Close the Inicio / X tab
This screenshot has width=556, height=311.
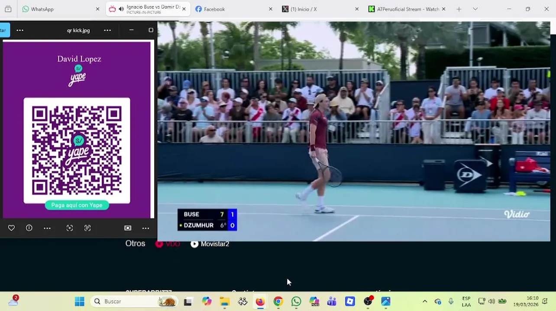pyautogui.click(x=357, y=9)
